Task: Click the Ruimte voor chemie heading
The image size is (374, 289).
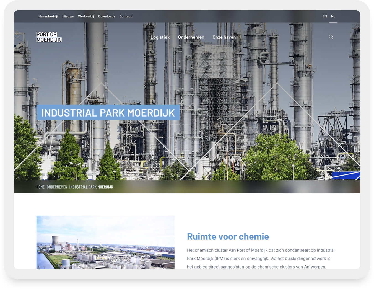Action: 228,237
